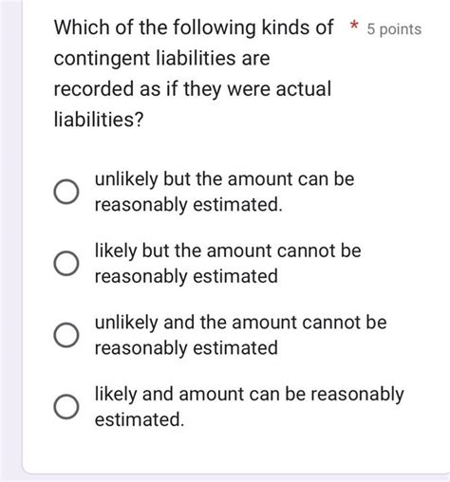Click 'reasonably estimated.' under first option

188,205
